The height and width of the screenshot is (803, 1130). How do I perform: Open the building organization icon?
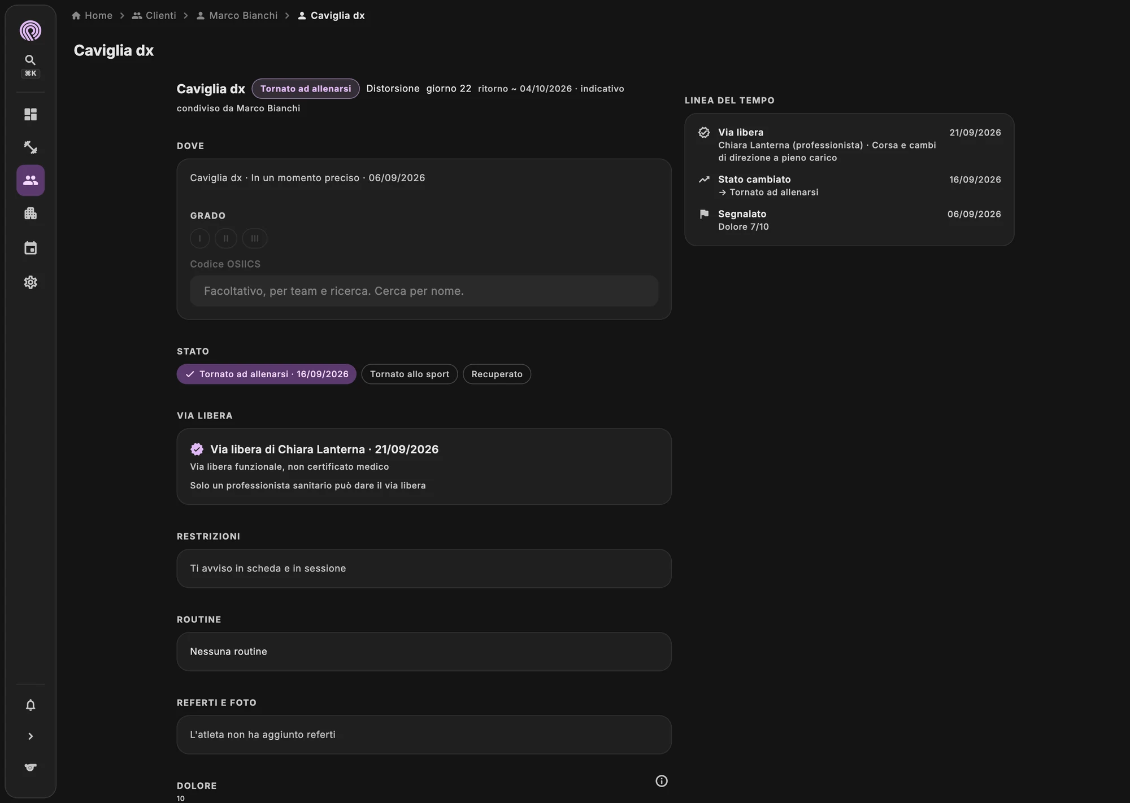pyautogui.click(x=31, y=213)
